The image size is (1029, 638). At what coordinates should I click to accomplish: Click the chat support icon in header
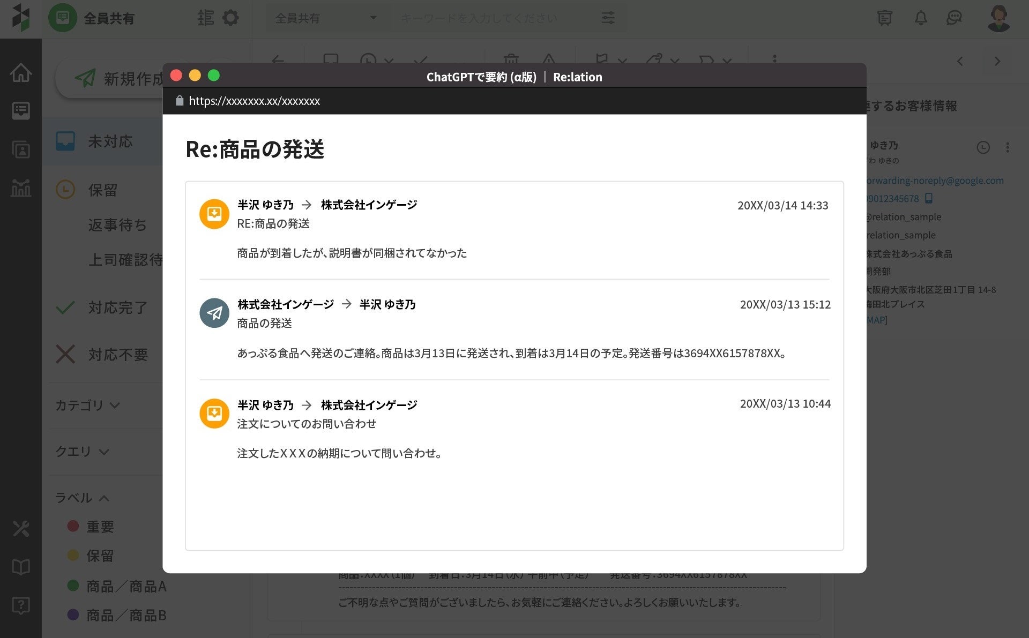pyautogui.click(x=954, y=18)
